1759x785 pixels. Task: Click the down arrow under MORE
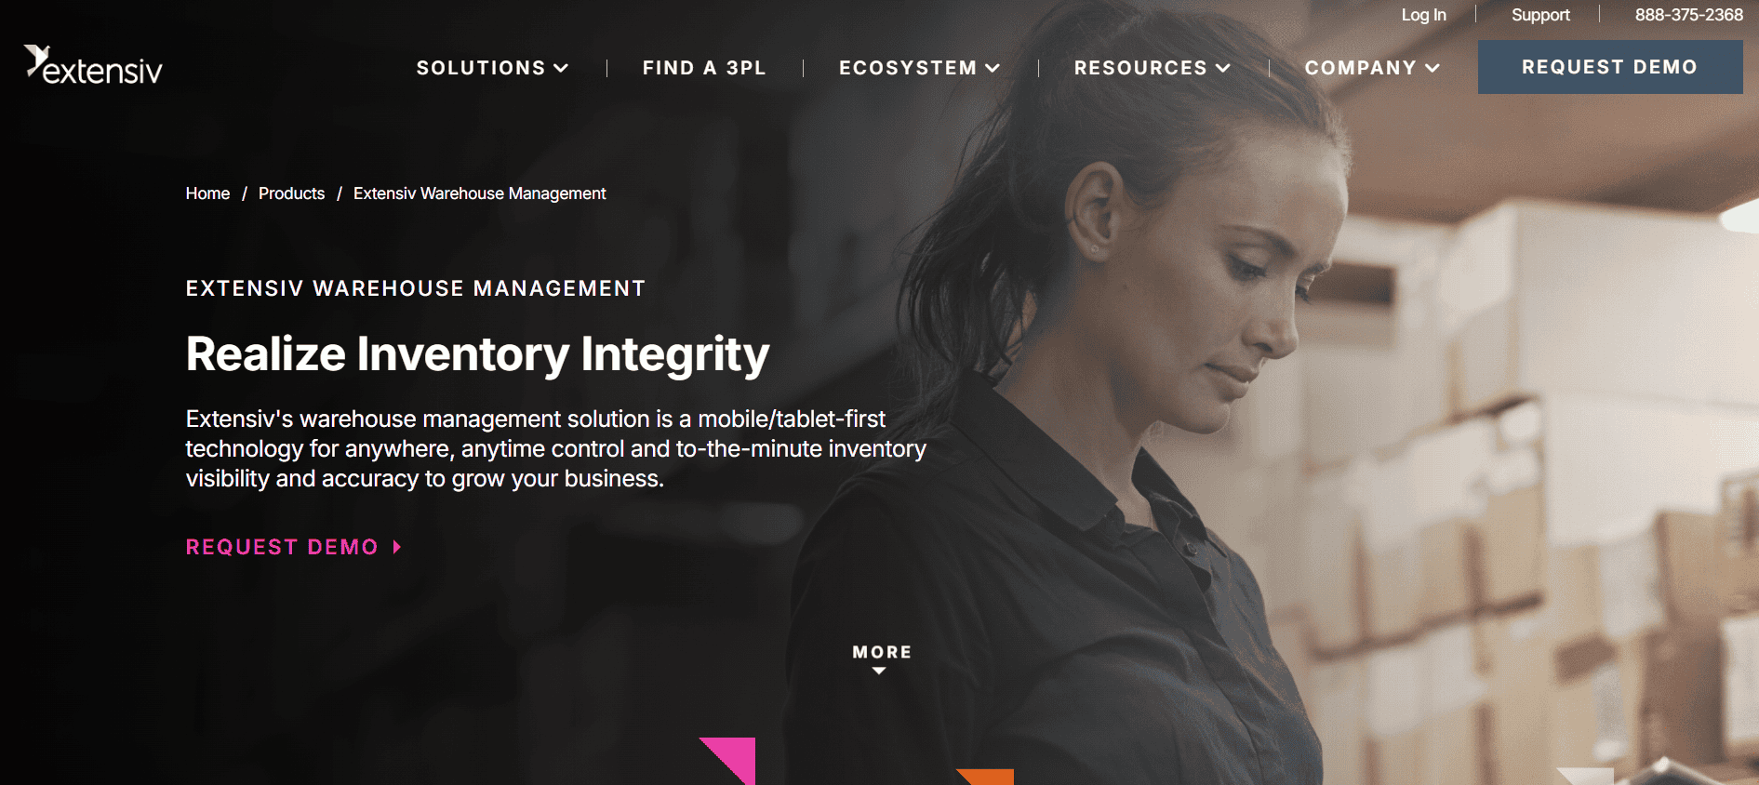point(879,671)
